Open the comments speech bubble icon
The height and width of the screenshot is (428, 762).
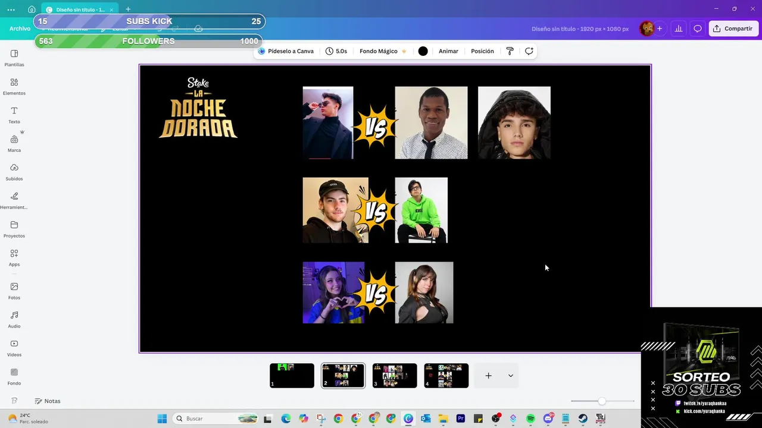698,29
